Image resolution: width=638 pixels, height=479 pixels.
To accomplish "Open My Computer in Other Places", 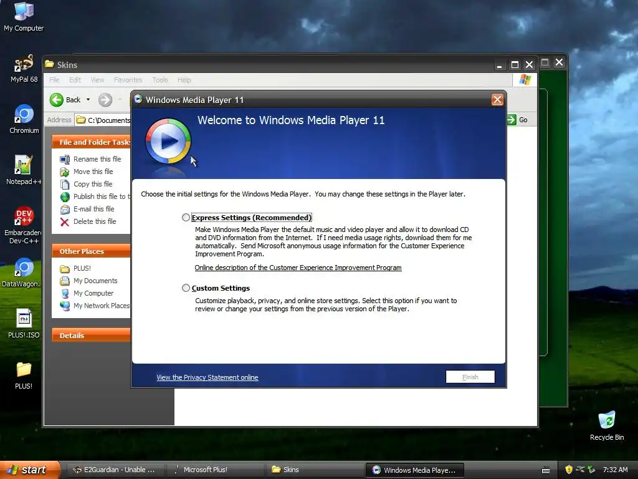I will pyautogui.click(x=93, y=293).
